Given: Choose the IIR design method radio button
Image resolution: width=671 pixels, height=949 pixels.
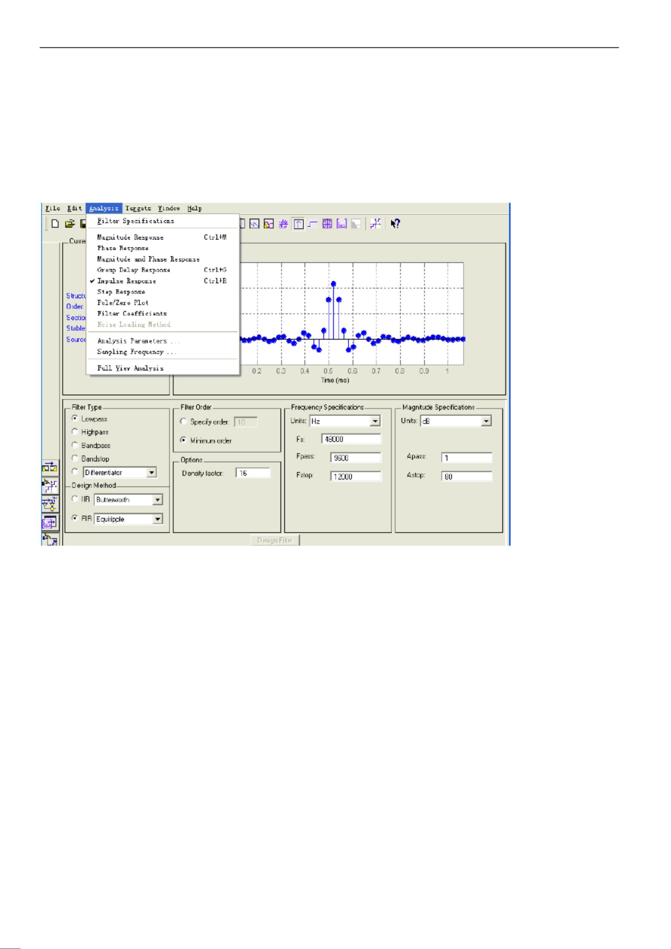Looking at the screenshot, I should click(x=75, y=499).
